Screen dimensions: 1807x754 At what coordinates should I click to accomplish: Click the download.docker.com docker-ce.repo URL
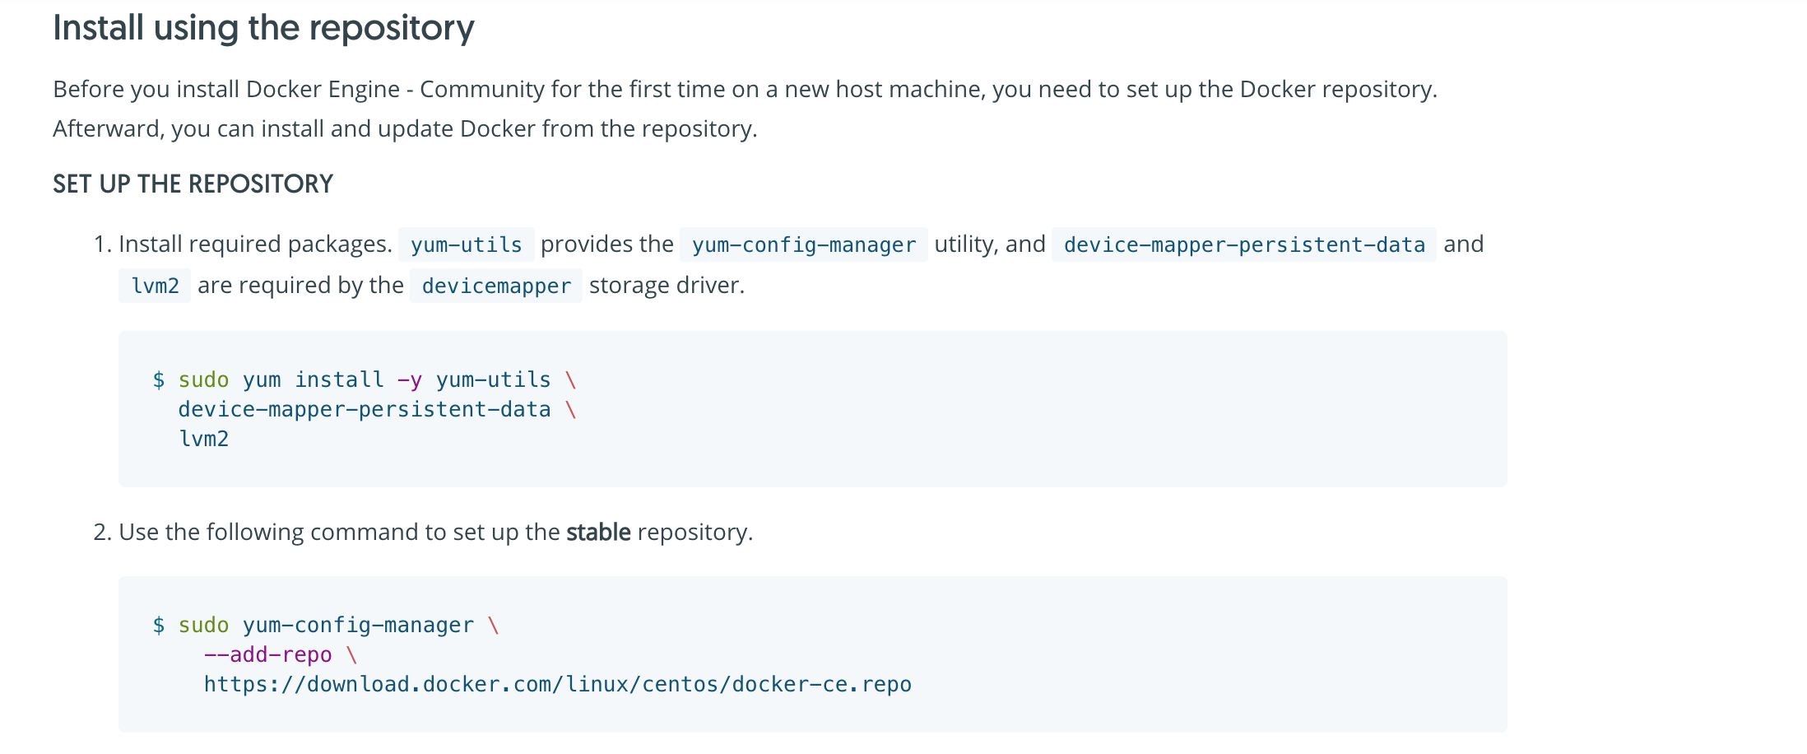(x=558, y=684)
